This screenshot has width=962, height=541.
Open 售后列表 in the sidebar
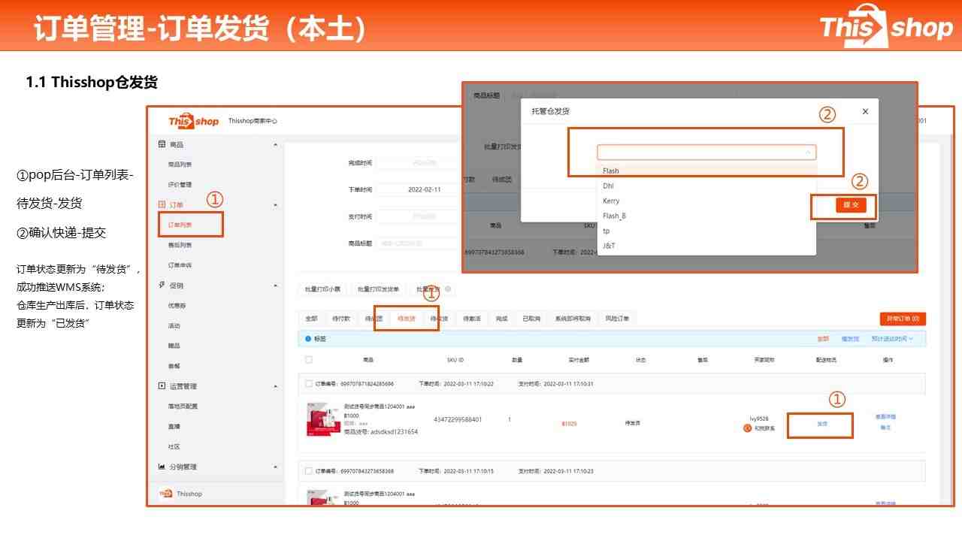[180, 245]
